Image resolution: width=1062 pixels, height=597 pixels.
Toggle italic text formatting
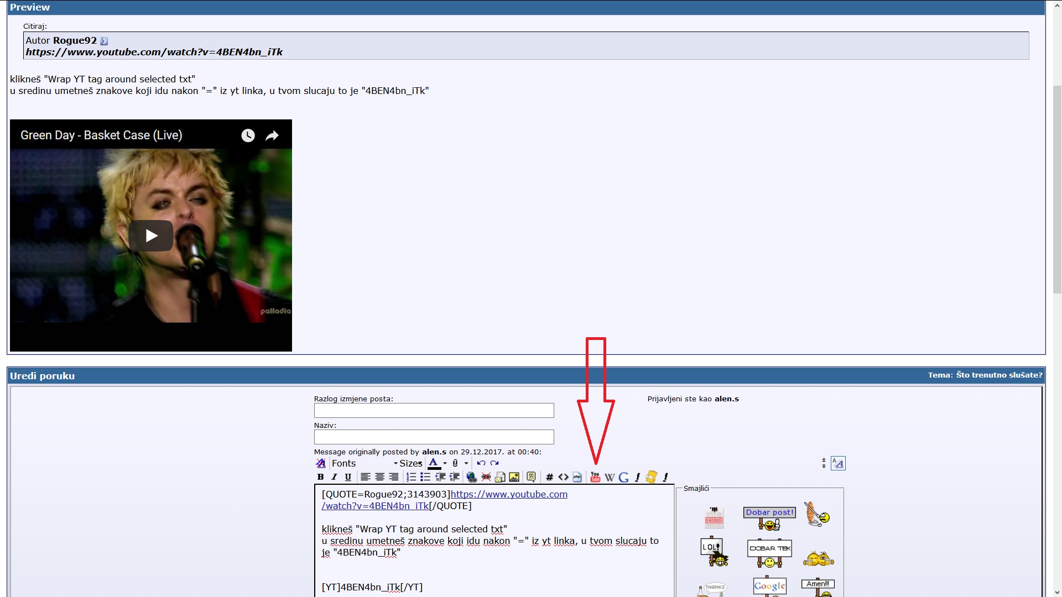[x=334, y=477]
